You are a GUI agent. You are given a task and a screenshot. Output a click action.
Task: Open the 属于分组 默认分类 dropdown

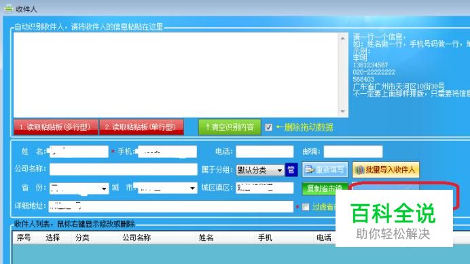(x=260, y=170)
